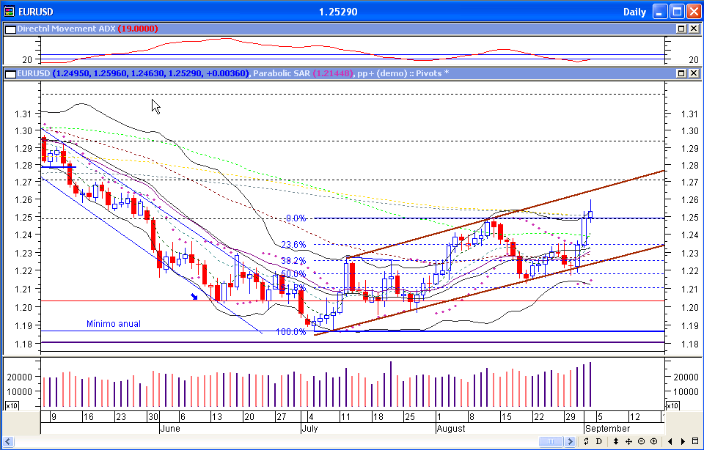Click the black right-pointing triangle icon

(683, 441)
